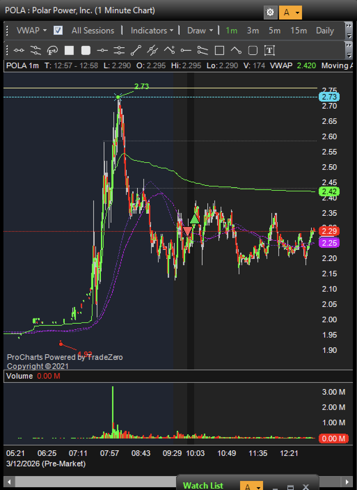Screen dimensions: 357x490
Task: Switch to the 3m timeframe
Action: [x=253, y=30]
